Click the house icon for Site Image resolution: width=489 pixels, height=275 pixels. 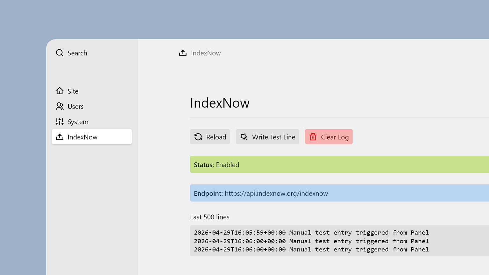point(60,91)
